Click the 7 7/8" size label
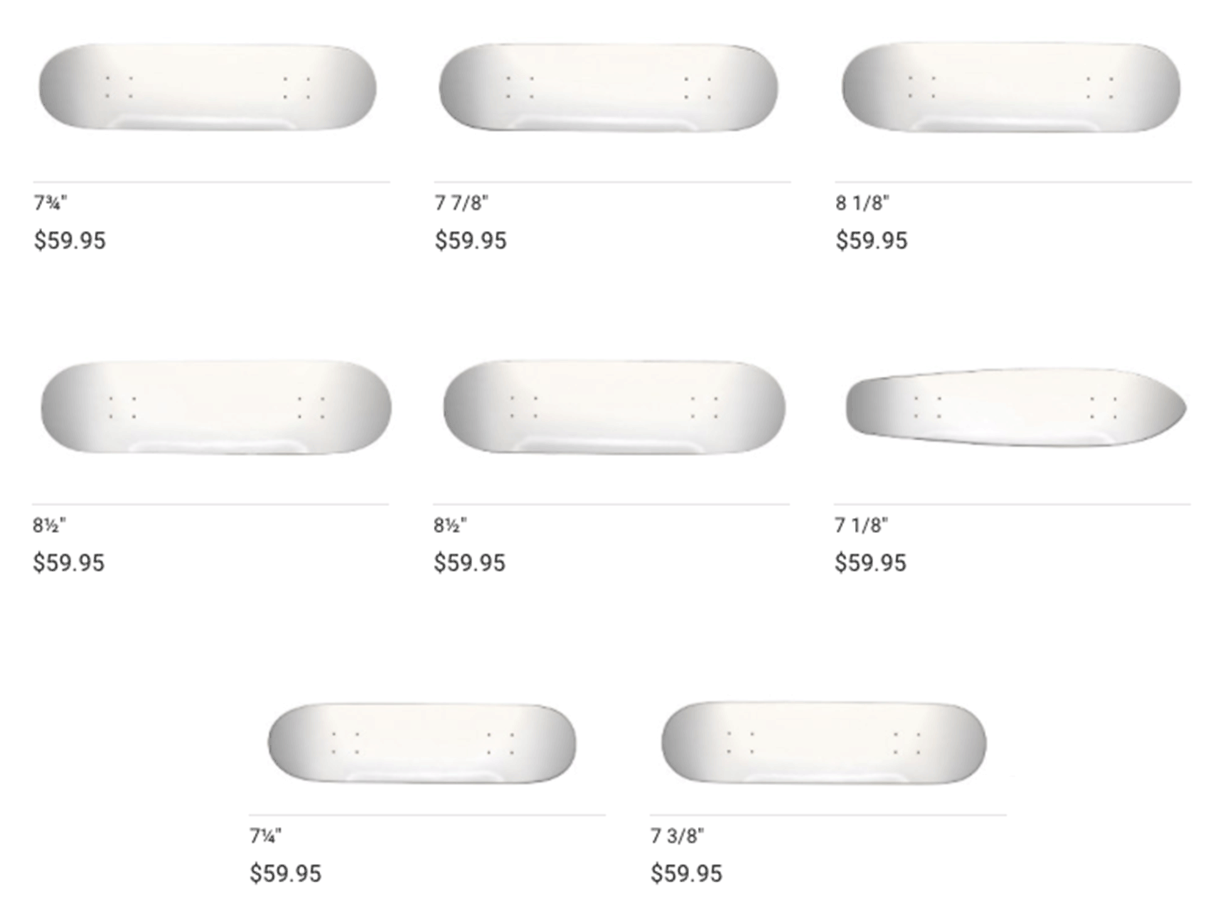 (461, 203)
